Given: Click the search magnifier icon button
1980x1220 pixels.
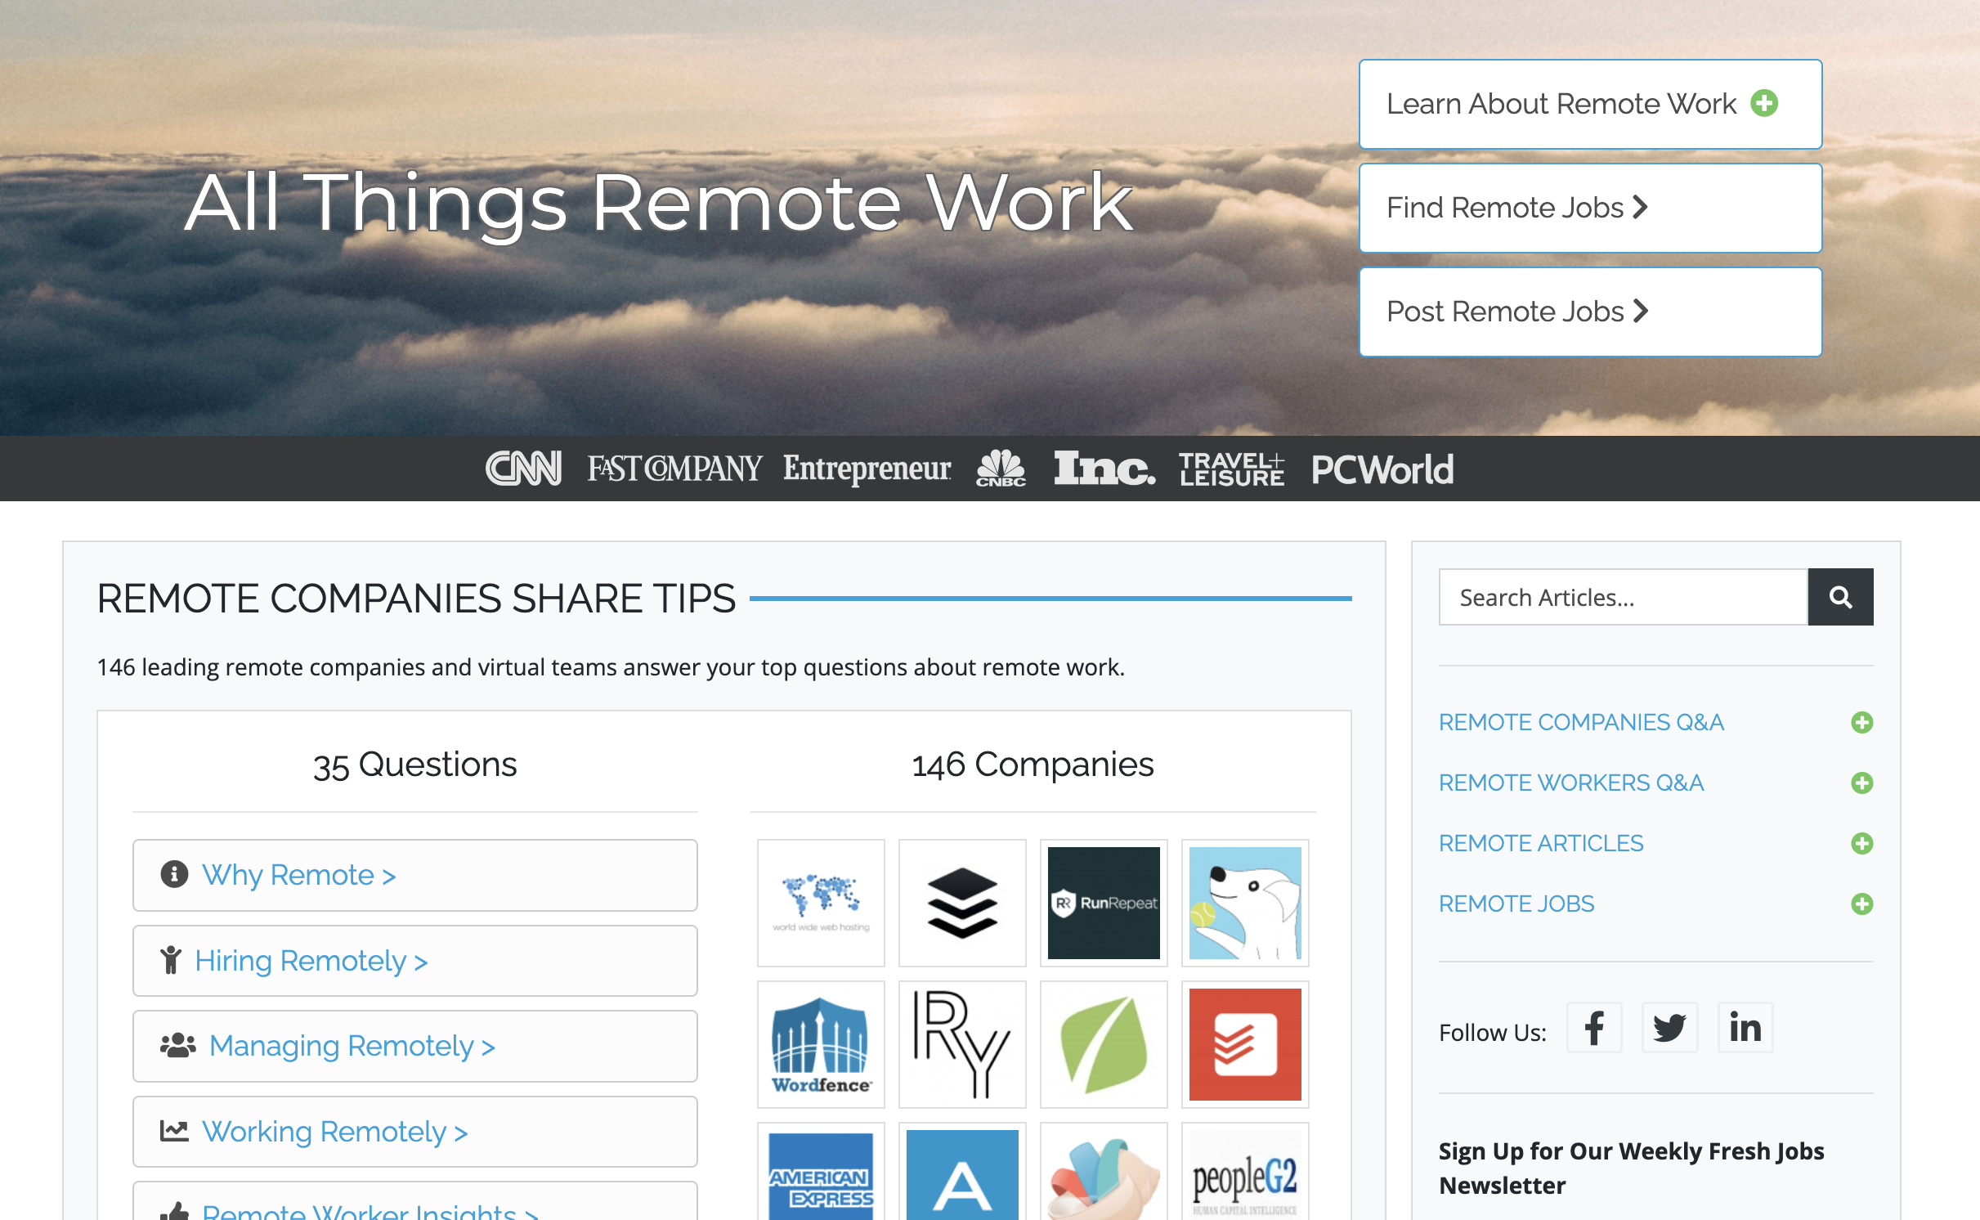Looking at the screenshot, I should click(x=1839, y=597).
